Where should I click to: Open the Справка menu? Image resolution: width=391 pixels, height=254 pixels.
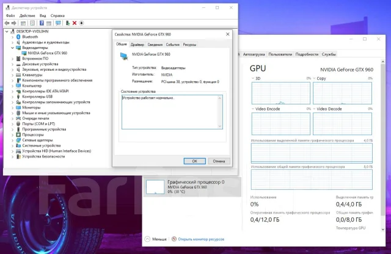click(x=57, y=15)
